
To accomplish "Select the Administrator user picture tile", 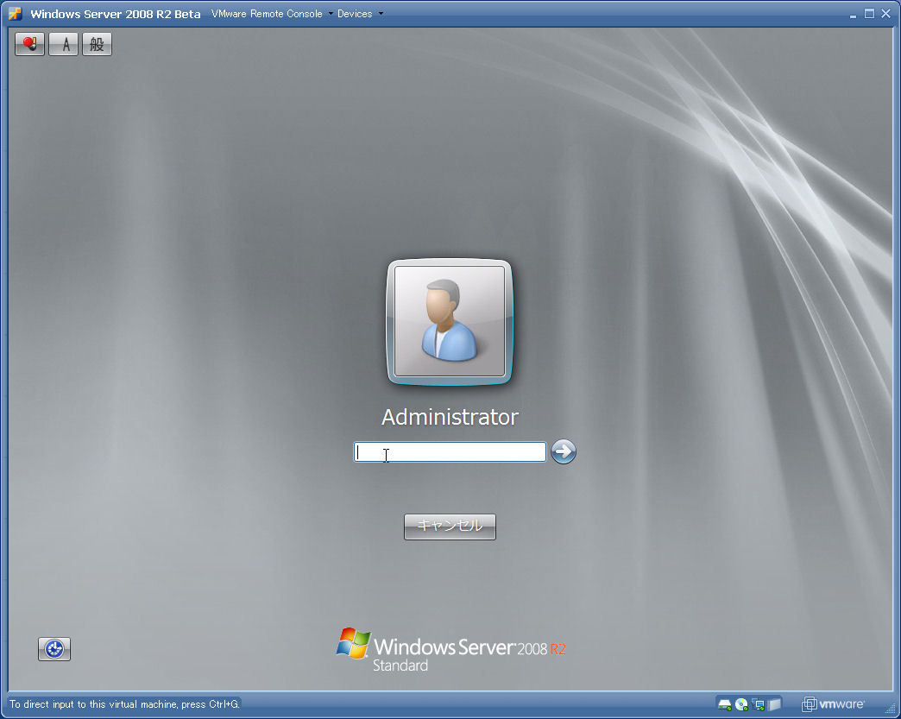I will click(x=450, y=322).
